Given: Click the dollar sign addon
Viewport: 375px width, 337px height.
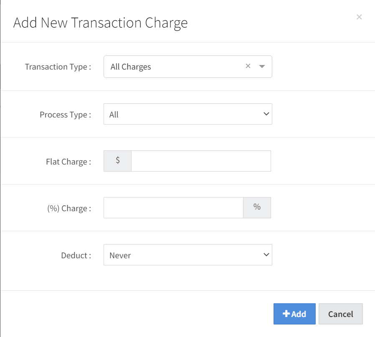Looking at the screenshot, I should [x=118, y=161].
